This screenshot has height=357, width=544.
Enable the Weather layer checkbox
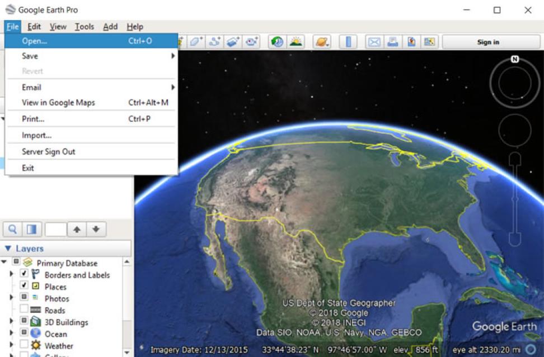click(x=24, y=344)
